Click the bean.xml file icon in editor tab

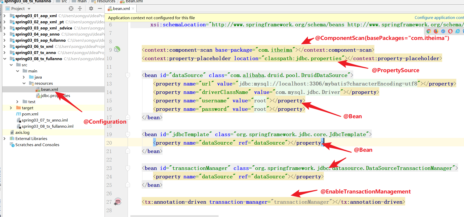point(110,9)
